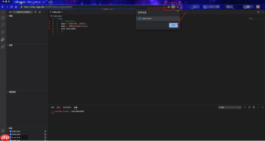Viewport: 265px width, 141px height.
Task: Open the hamburger menu atop the activity bar
Action: point(3,12)
